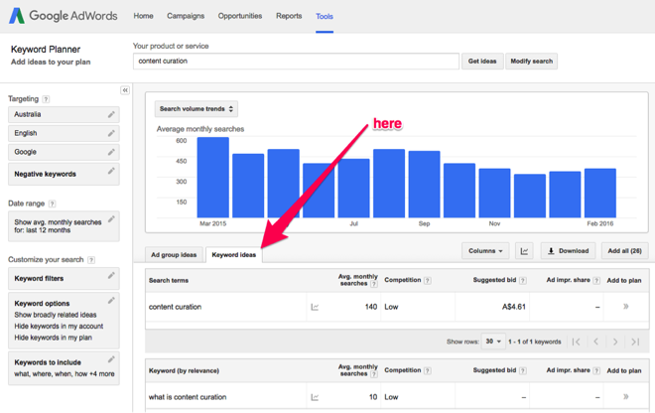Open help for Ad impr. share in Search terms table

pyautogui.click(x=596, y=281)
